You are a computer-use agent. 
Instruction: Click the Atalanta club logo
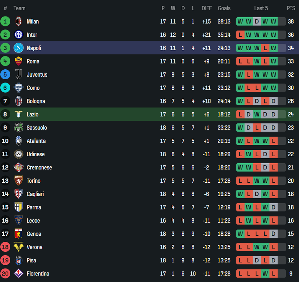point(18,141)
